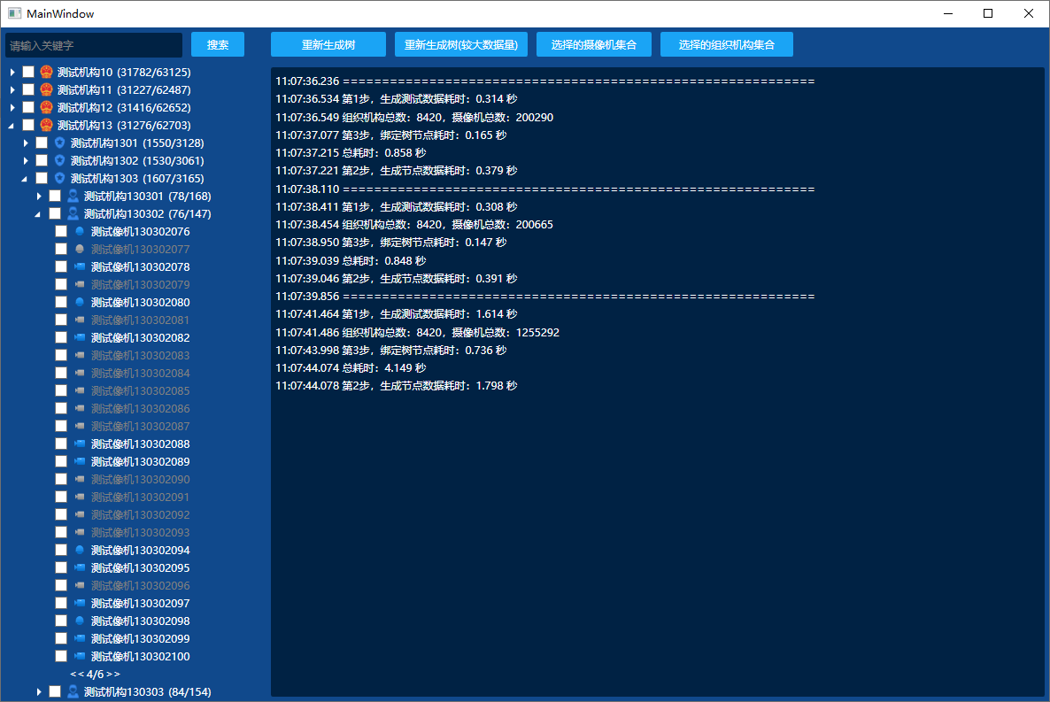Select tree row 测试像机130302084
Screen dimensions: 1050x702
pos(140,373)
